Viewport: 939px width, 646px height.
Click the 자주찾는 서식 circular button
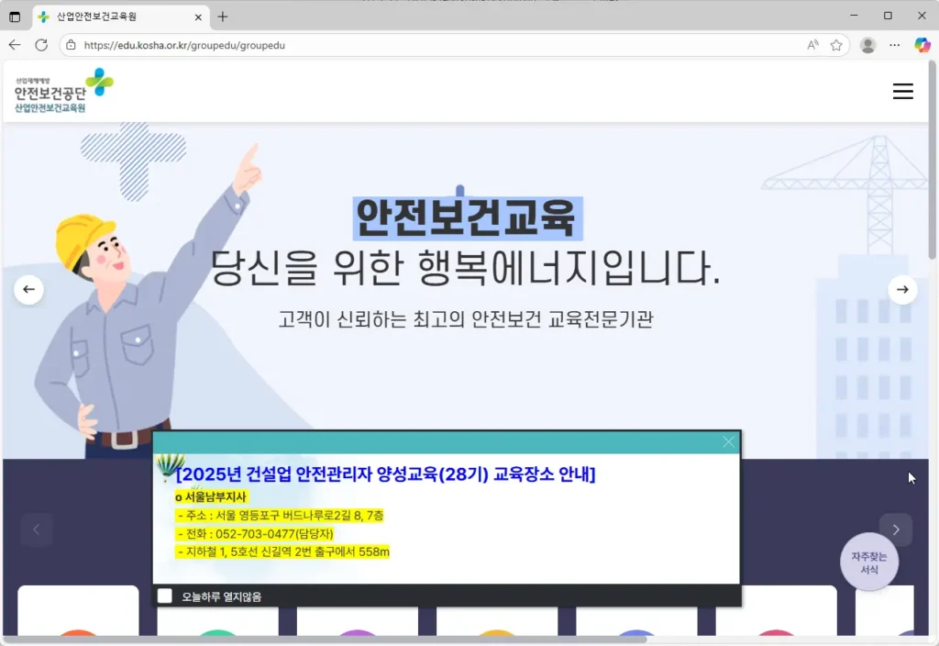coord(869,561)
